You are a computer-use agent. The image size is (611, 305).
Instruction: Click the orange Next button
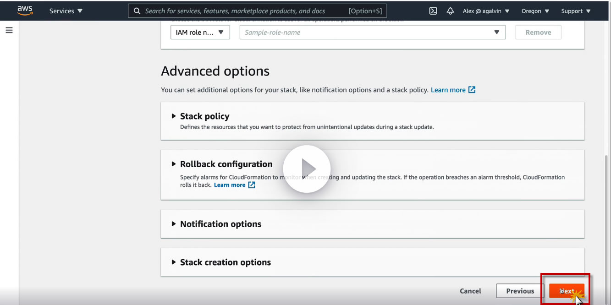pos(567,291)
